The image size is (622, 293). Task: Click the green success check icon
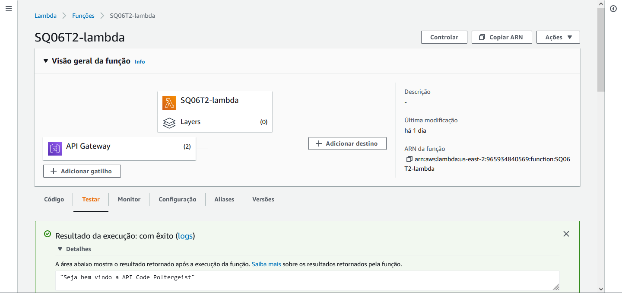point(48,234)
